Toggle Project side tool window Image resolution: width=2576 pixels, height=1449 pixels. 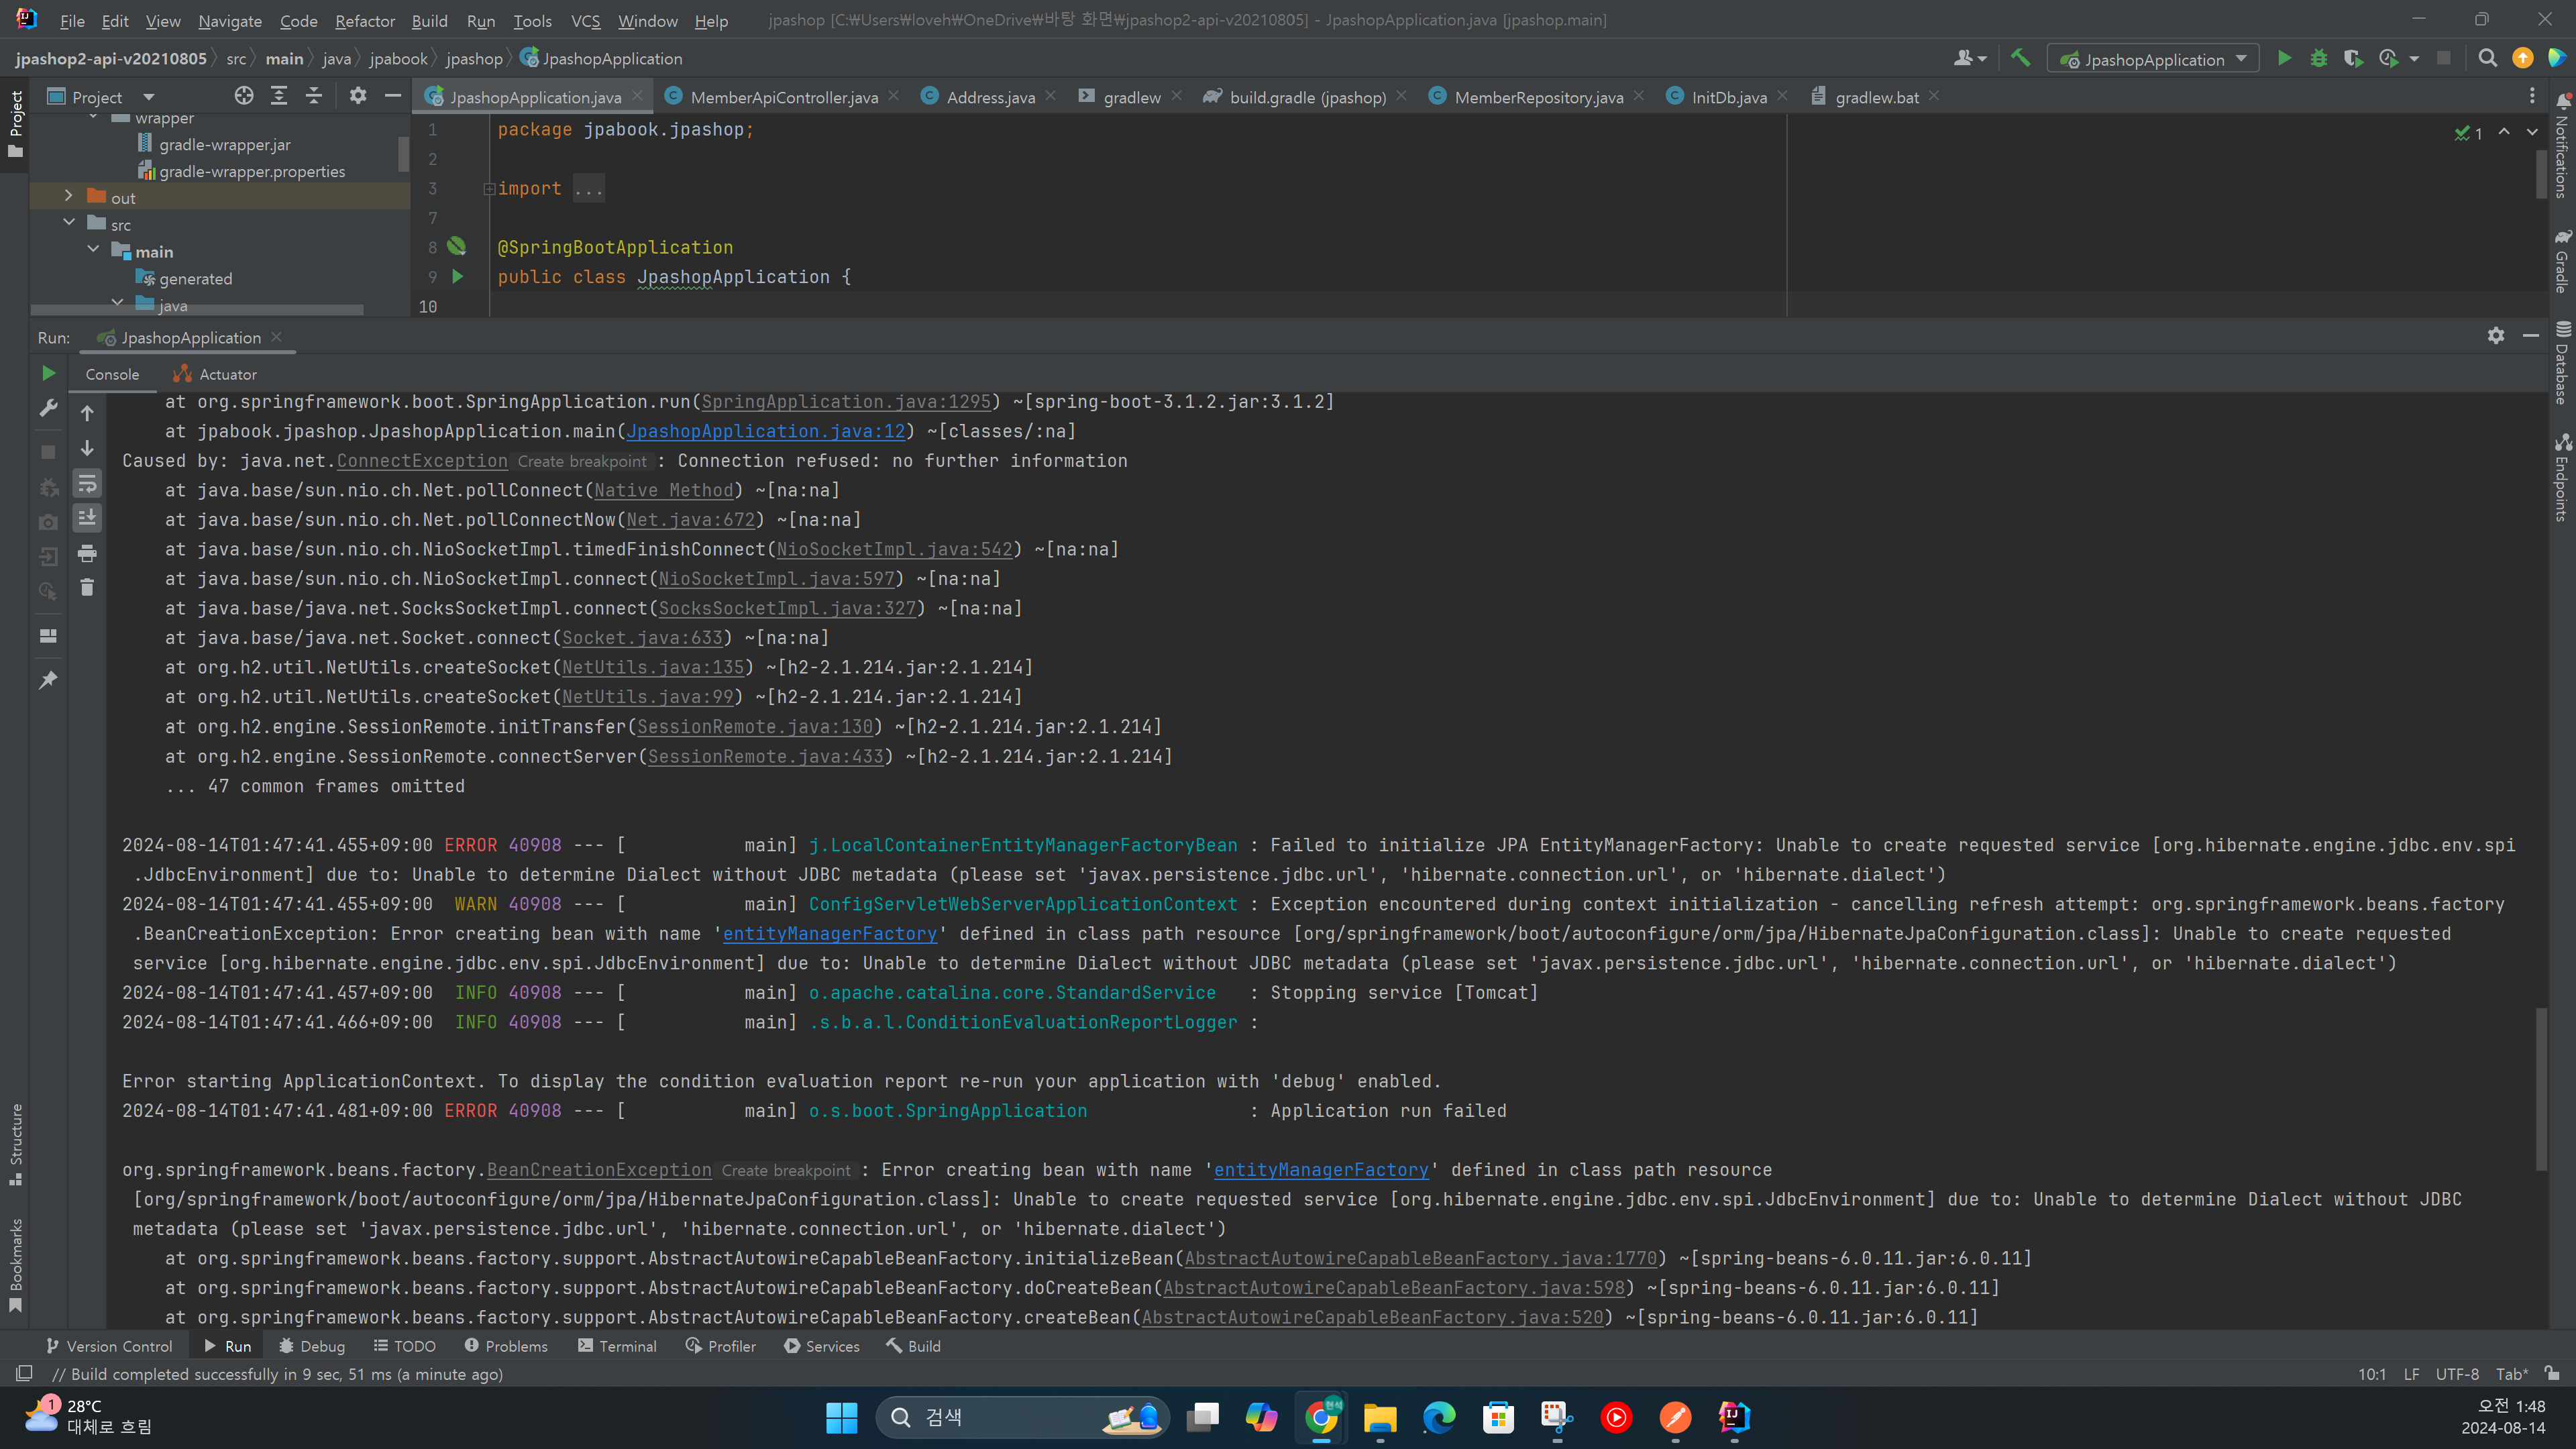click(15, 124)
